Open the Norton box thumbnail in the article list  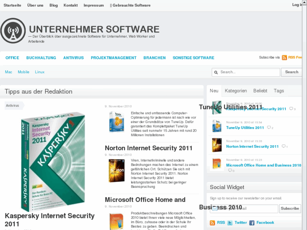(x=117, y=170)
